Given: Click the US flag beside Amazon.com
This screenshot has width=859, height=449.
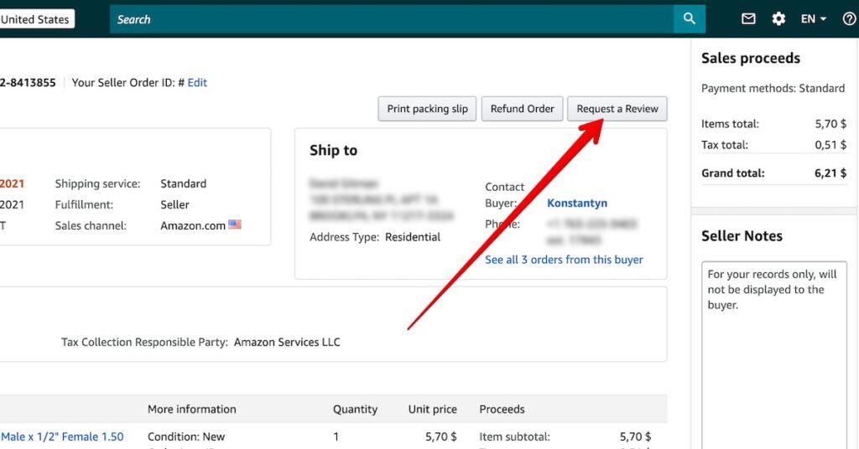Looking at the screenshot, I should click(x=235, y=224).
